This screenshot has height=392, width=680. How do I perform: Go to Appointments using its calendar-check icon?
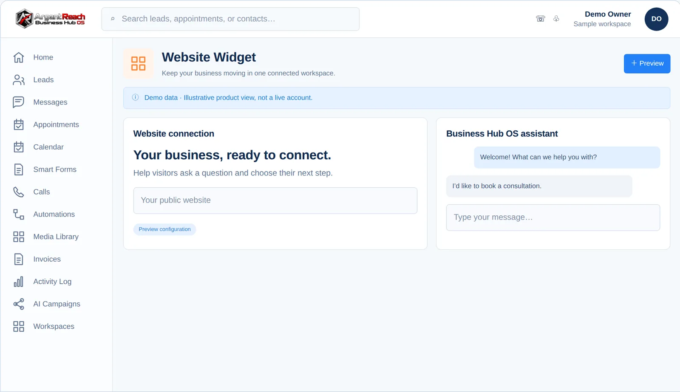pos(19,124)
